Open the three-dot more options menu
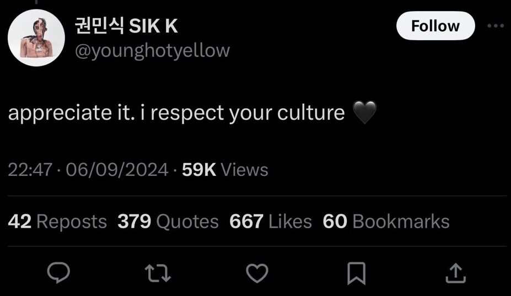 pyautogui.click(x=496, y=26)
